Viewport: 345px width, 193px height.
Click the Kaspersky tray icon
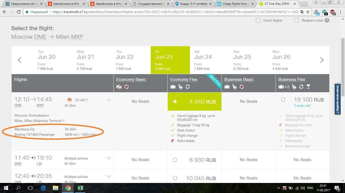pos(285,188)
